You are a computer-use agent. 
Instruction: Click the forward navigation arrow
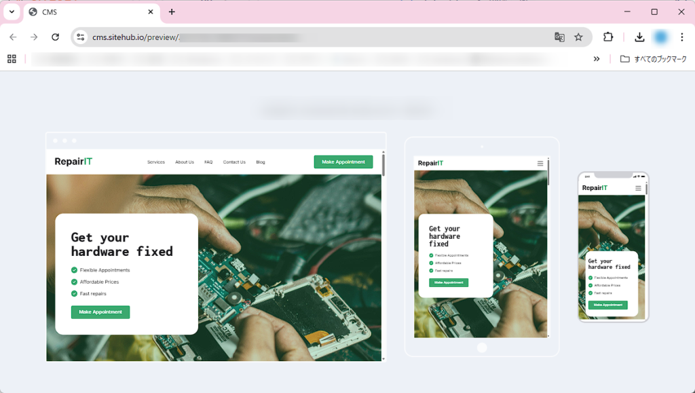34,37
